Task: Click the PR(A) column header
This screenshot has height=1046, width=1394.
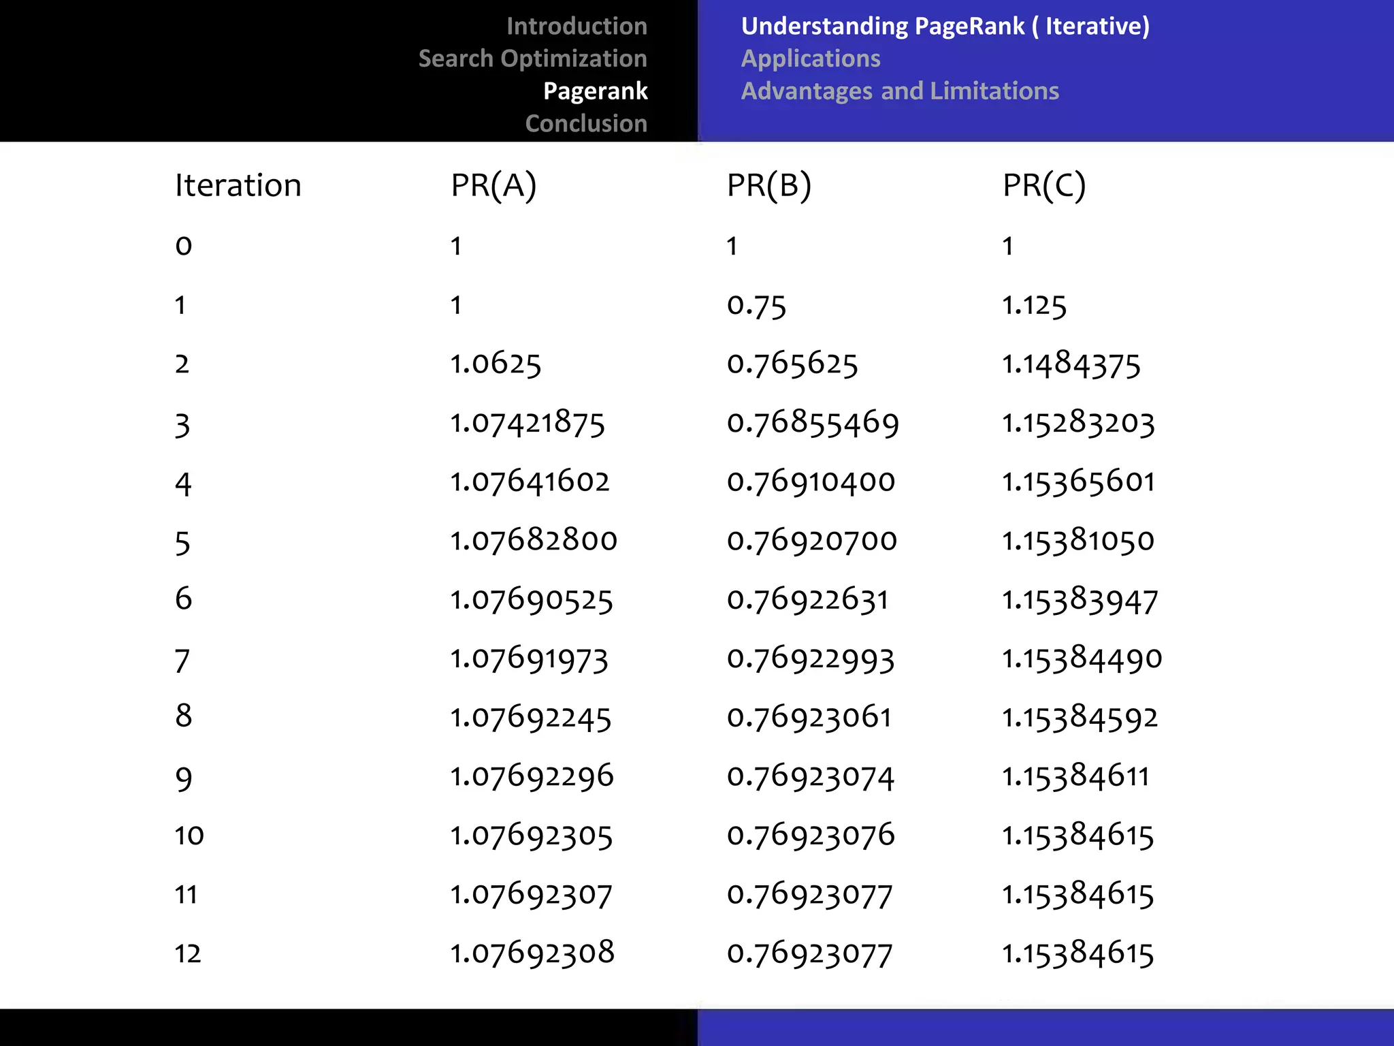Action: tap(493, 186)
